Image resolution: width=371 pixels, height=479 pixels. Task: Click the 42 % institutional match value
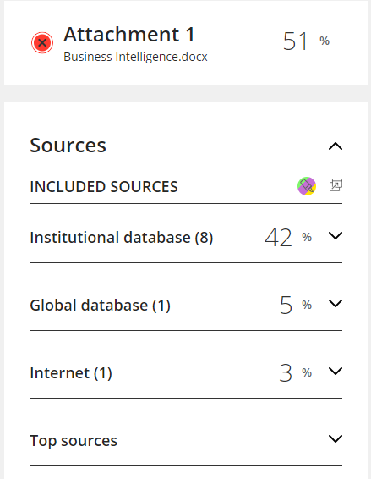pos(288,237)
